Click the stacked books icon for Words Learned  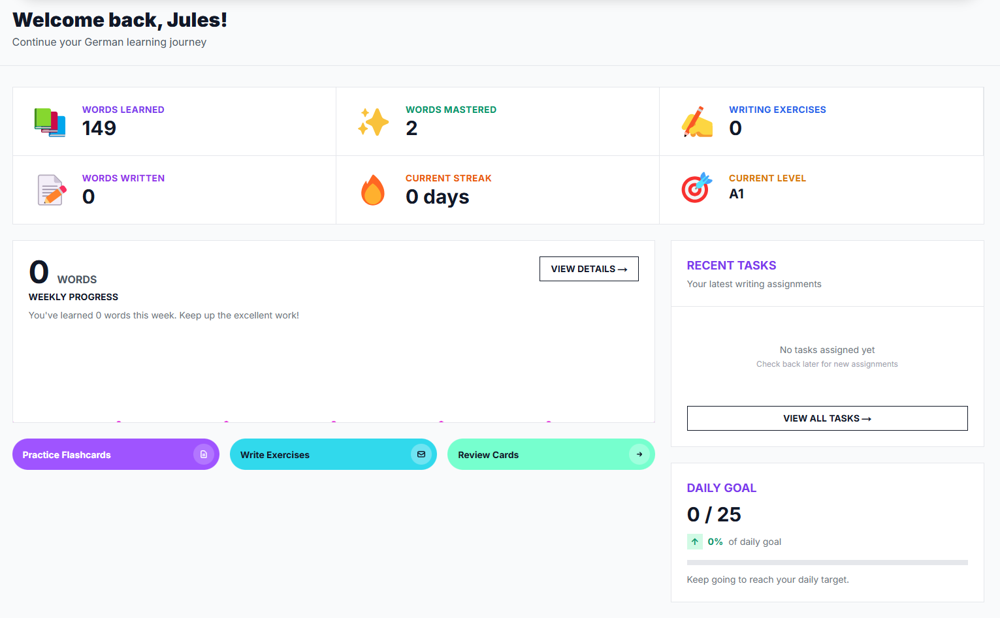point(50,122)
